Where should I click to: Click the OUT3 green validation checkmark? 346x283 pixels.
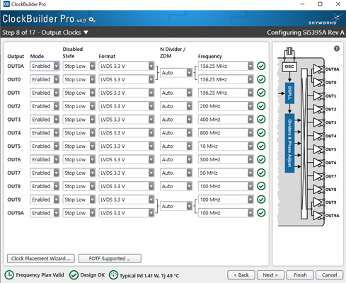coord(261,120)
